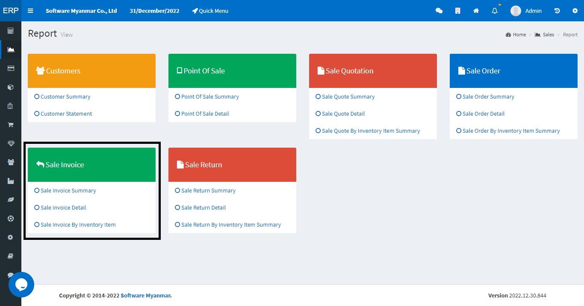The height and width of the screenshot is (306, 584).
Task: Click the building icon in top bar
Action: [x=457, y=11]
